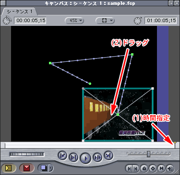Click the yellow playhead on scrubber bar

tap(175, 144)
